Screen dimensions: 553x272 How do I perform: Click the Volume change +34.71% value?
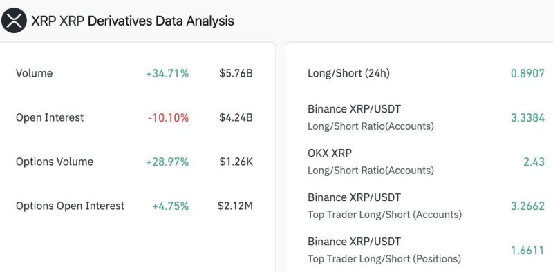(x=167, y=74)
